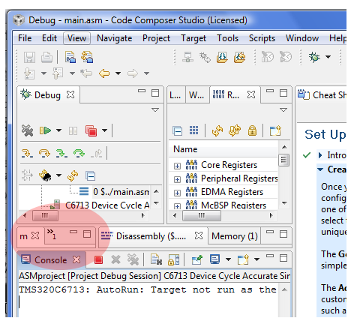Show hidden editor tabs list »1
Screen dimensions: 351x324
click(x=52, y=234)
